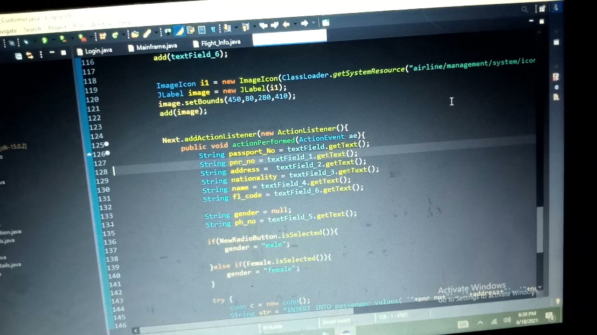Click the Run External Tools icon
The height and width of the screenshot is (335, 597).
(x=82, y=39)
